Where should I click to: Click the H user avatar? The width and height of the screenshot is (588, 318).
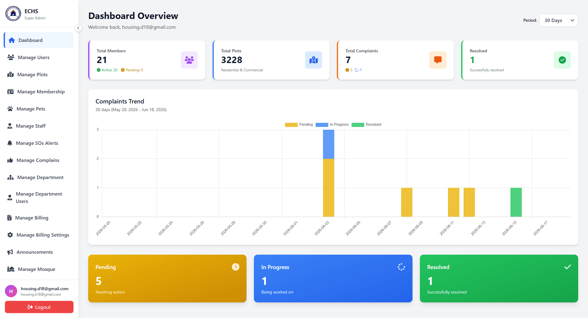click(x=11, y=291)
